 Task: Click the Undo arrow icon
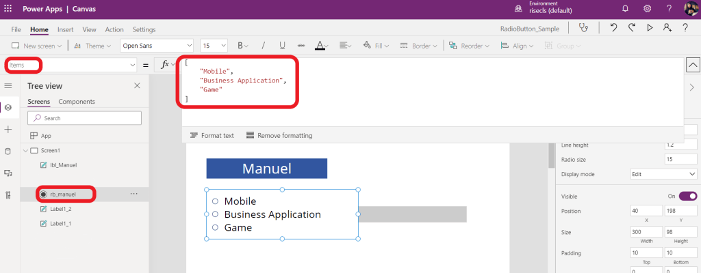pos(614,28)
